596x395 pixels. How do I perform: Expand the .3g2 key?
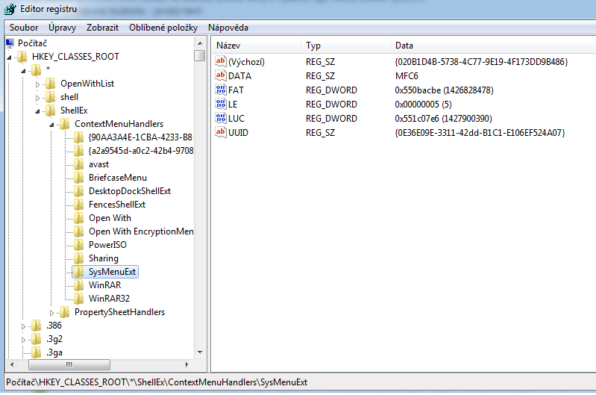click(23, 340)
